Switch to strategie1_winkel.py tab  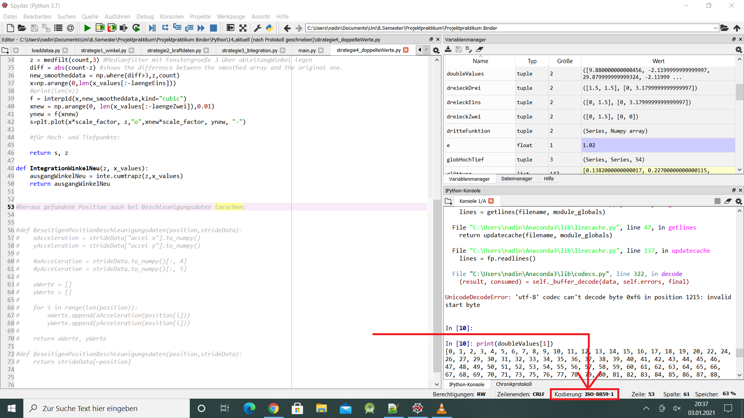pyautogui.click(x=103, y=50)
